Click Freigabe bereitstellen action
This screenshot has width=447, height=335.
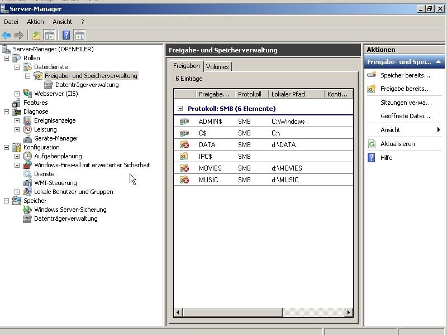click(x=406, y=89)
